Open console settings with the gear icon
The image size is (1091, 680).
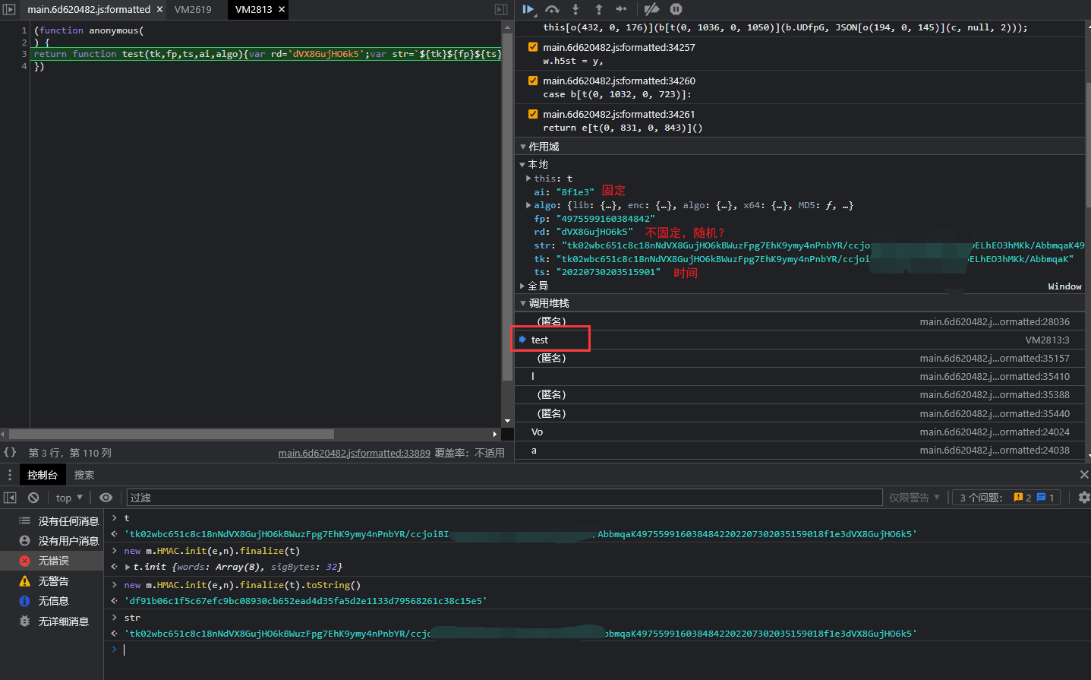pos(1083,498)
